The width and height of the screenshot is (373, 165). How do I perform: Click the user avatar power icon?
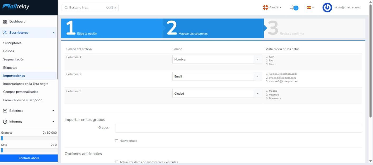pos(327,8)
